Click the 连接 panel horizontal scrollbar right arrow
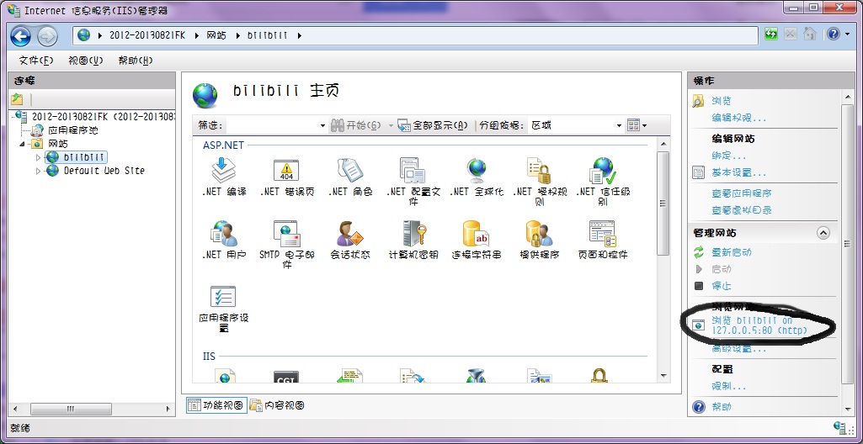The height and width of the screenshot is (444, 863). [x=168, y=410]
